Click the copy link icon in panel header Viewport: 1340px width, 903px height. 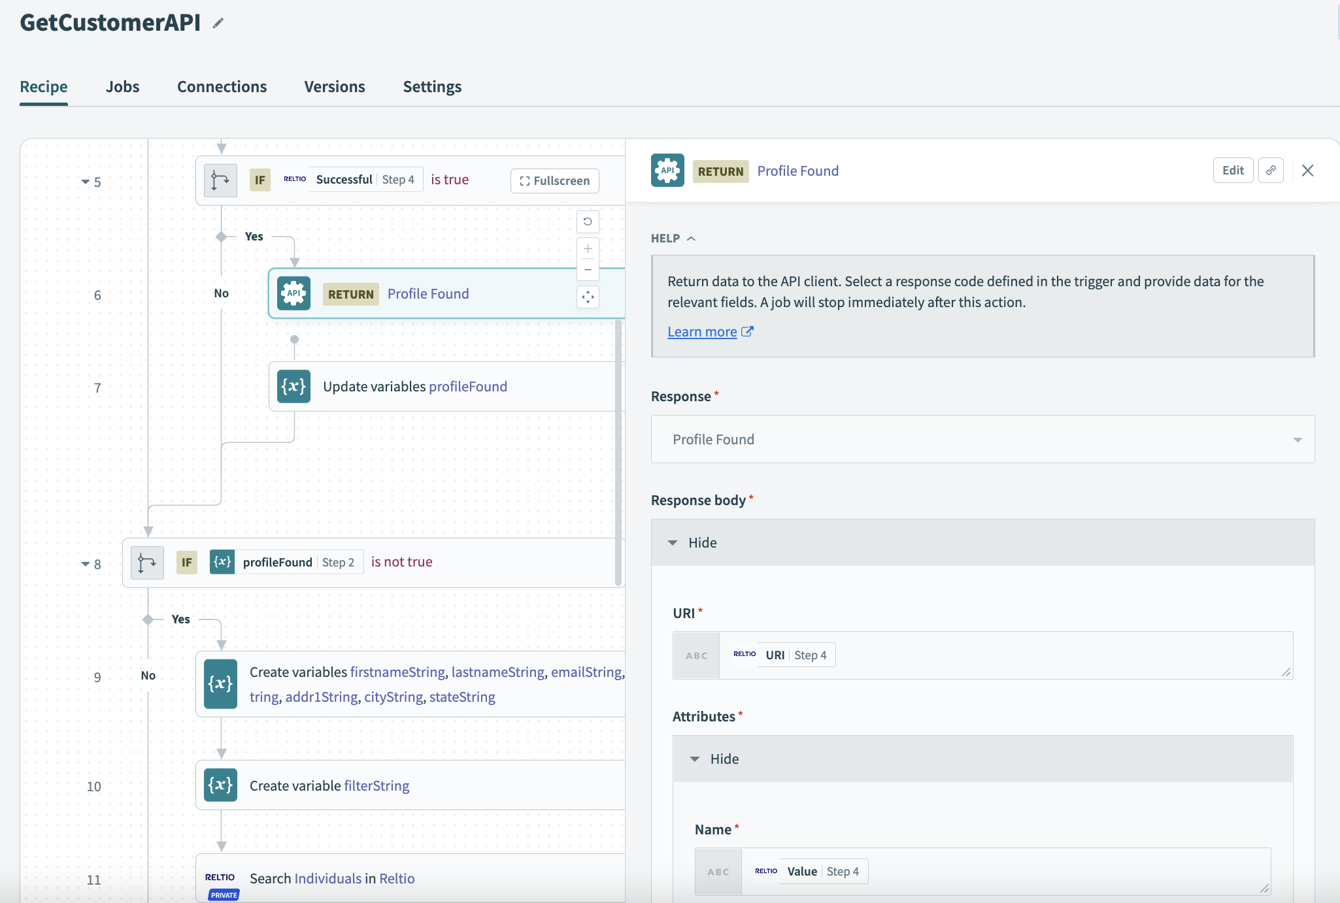(x=1271, y=171)
